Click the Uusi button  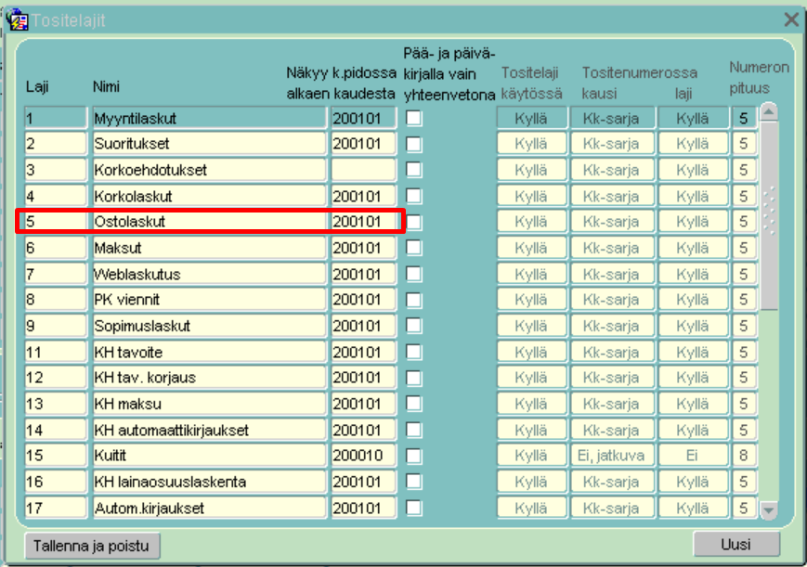tap(736, 544)
